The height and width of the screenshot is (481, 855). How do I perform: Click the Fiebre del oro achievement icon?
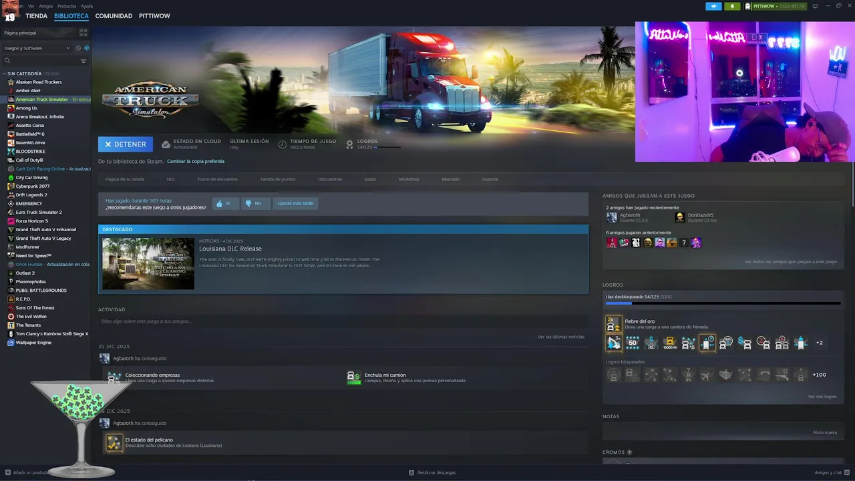(613, 324)
